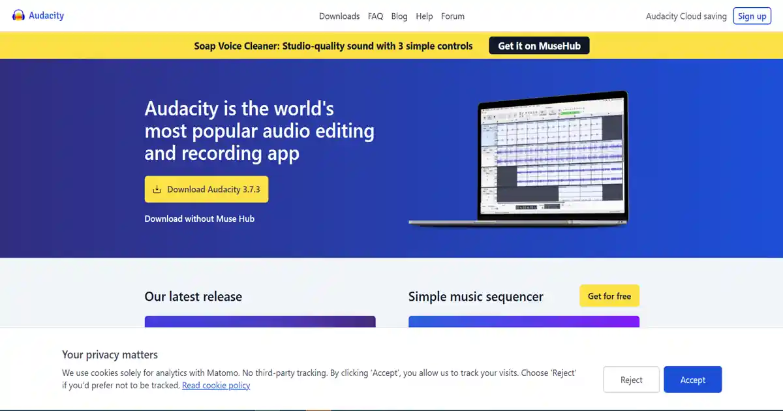Click Our latest release heading
This screenshot has width=783, height=411.
point(193,297)
